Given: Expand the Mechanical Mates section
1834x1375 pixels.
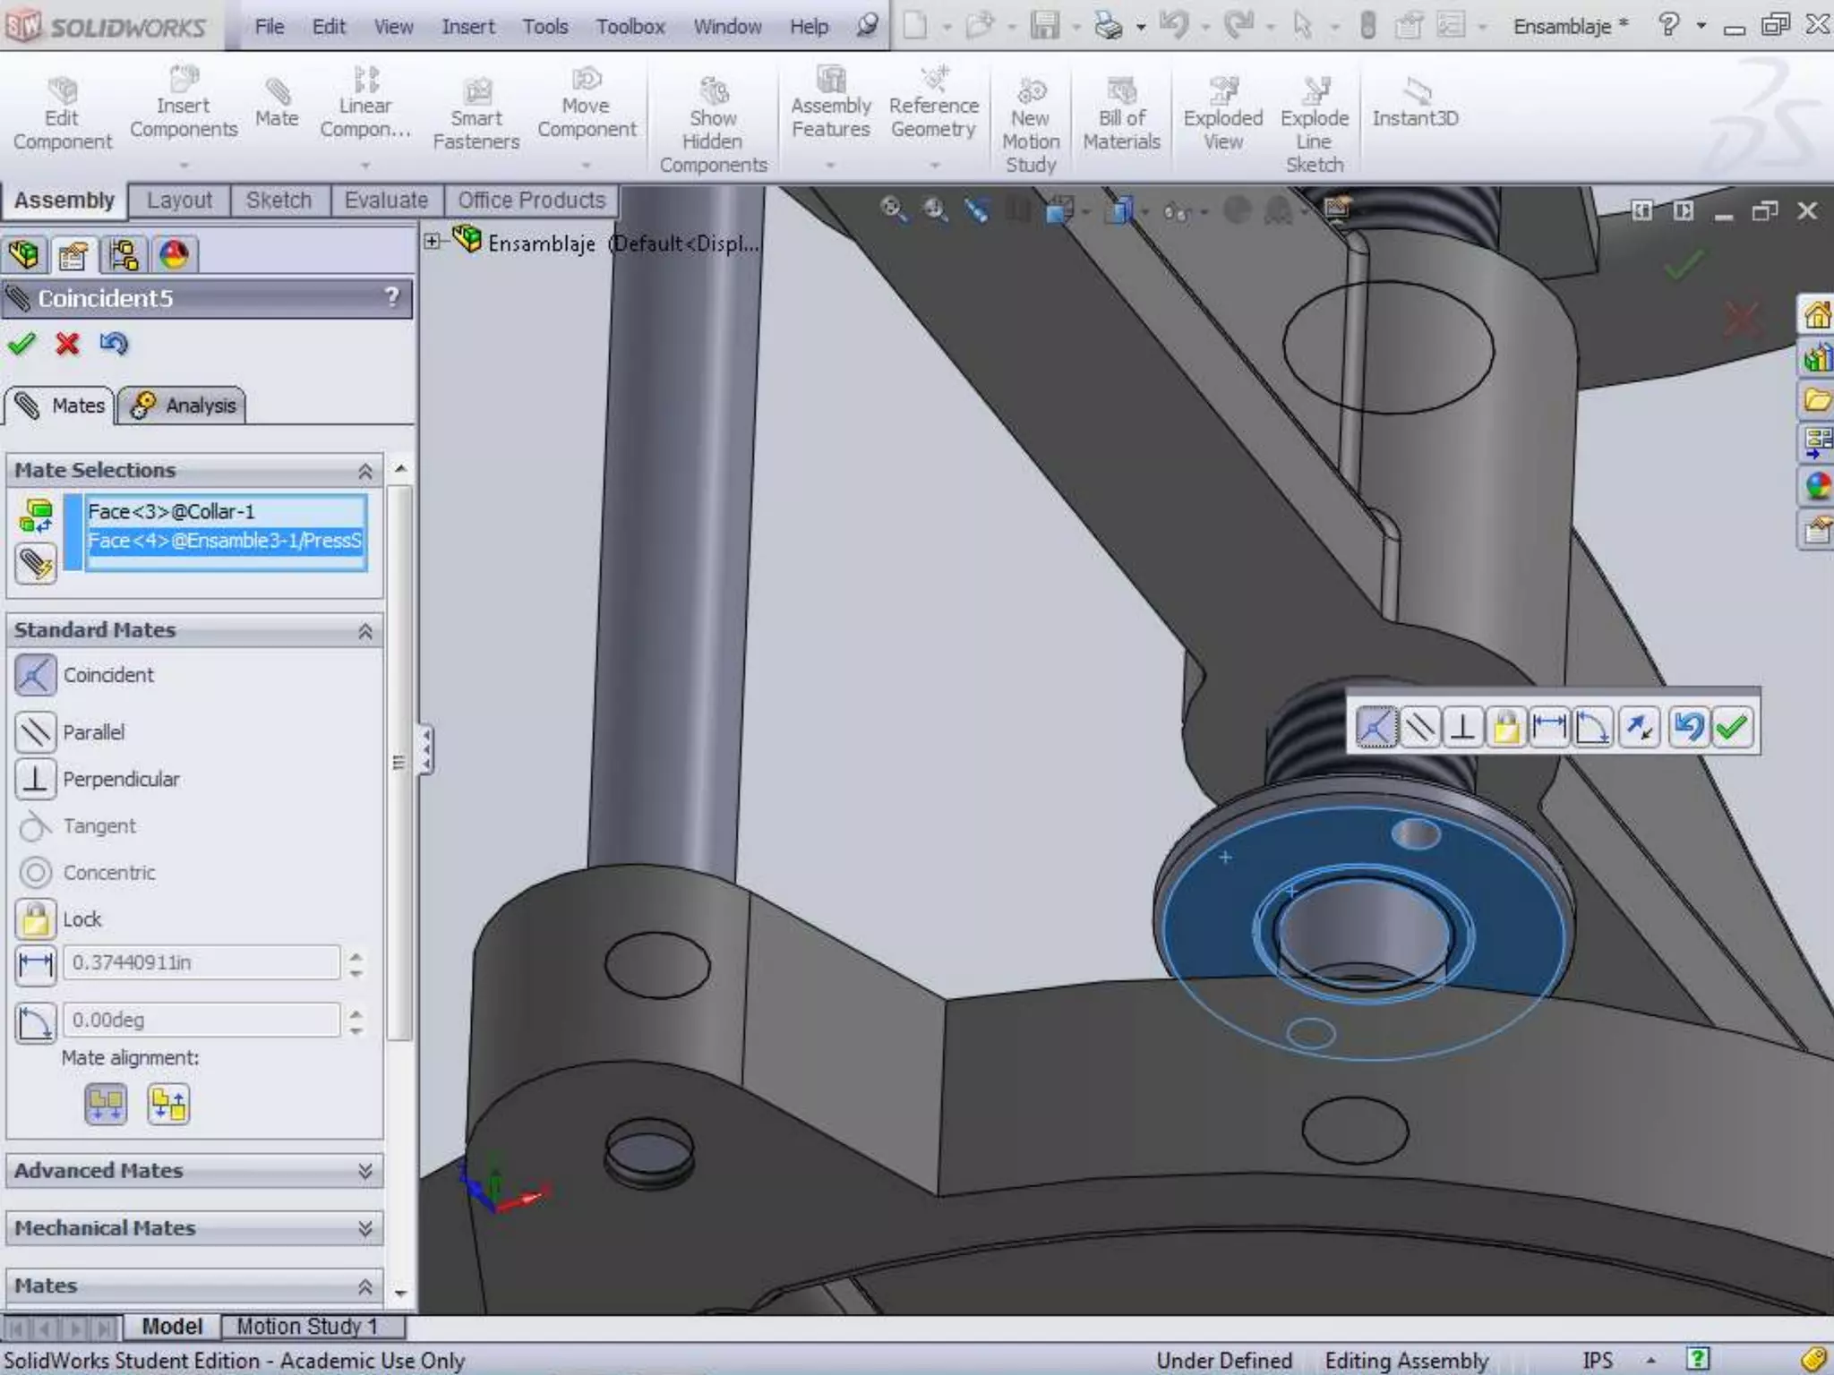Looking at the screenshot, I should click(x=364, y=1228).
